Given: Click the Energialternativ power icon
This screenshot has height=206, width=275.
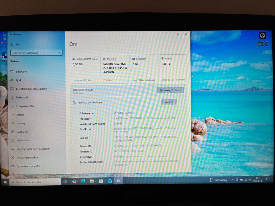Looking at the screenshot, I should coord(12,106).
